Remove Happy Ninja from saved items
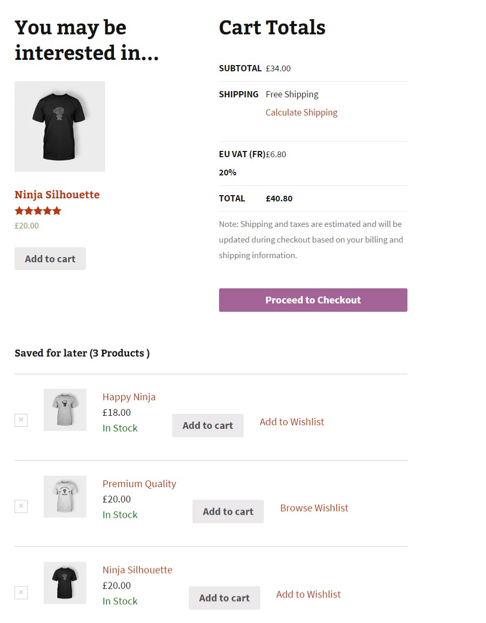This screenshot has height=623, width=486. point(21,419)
